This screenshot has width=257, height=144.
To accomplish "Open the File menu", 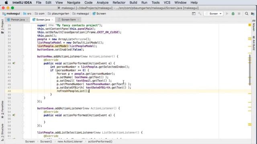I will [x=39, y=3].
